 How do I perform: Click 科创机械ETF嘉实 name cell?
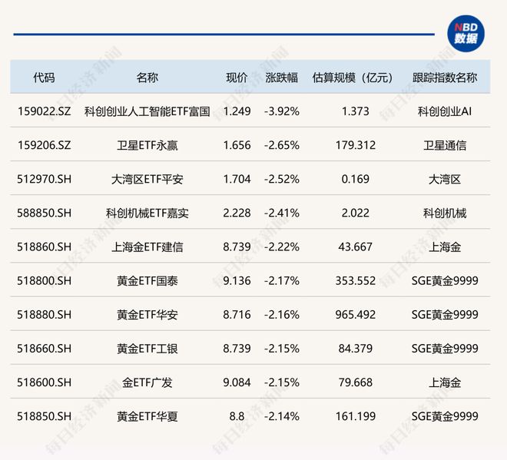tap(147, 213)
